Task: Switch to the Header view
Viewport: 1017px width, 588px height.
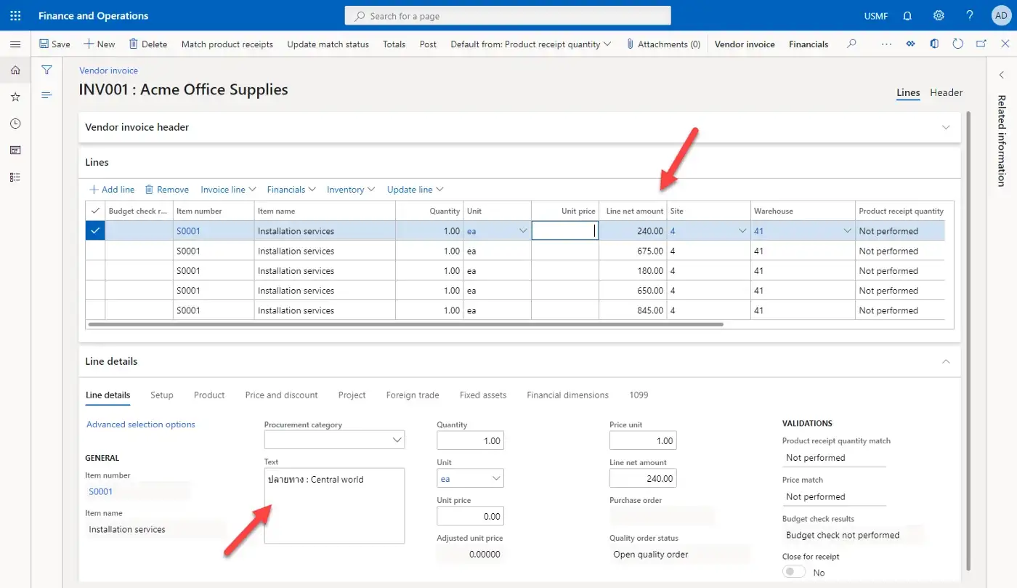Action: [x=947, y=93]
